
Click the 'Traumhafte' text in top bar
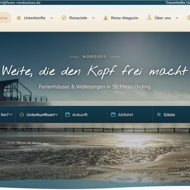click(x=175, y=2)
